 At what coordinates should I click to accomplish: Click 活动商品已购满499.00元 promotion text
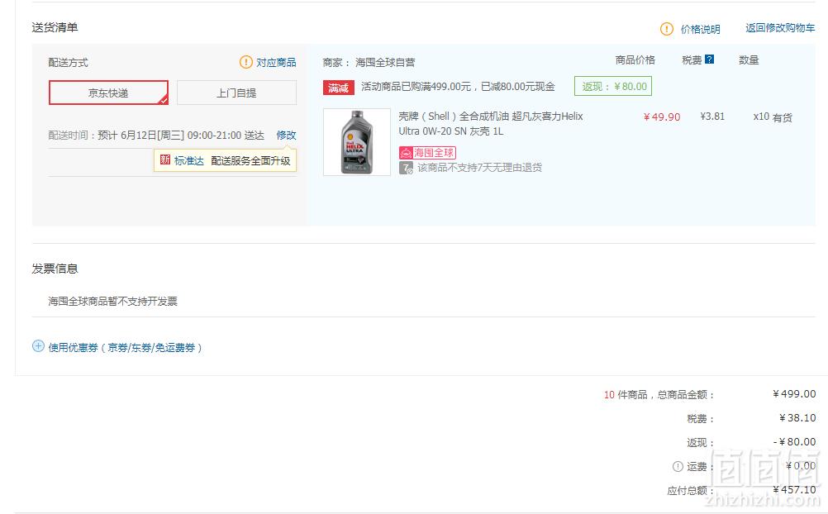[458, 87]
